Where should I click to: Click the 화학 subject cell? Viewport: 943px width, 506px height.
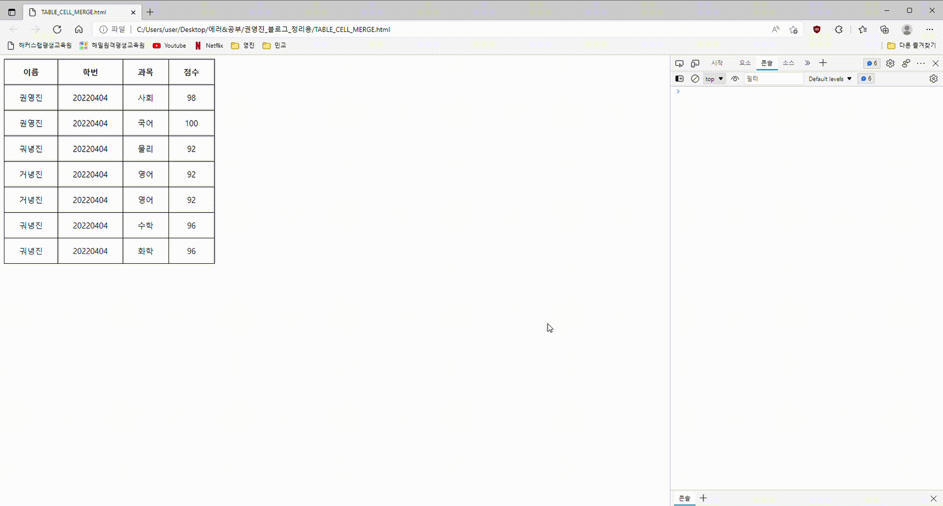point(146,251)
